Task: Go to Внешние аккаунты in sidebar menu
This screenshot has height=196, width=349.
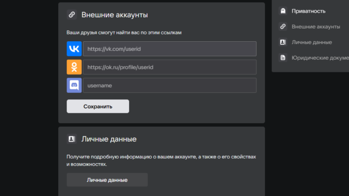Action: coord(316,27)
